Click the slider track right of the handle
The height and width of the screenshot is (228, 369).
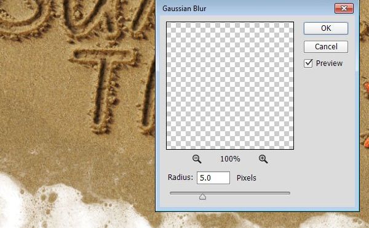point(248,193)
